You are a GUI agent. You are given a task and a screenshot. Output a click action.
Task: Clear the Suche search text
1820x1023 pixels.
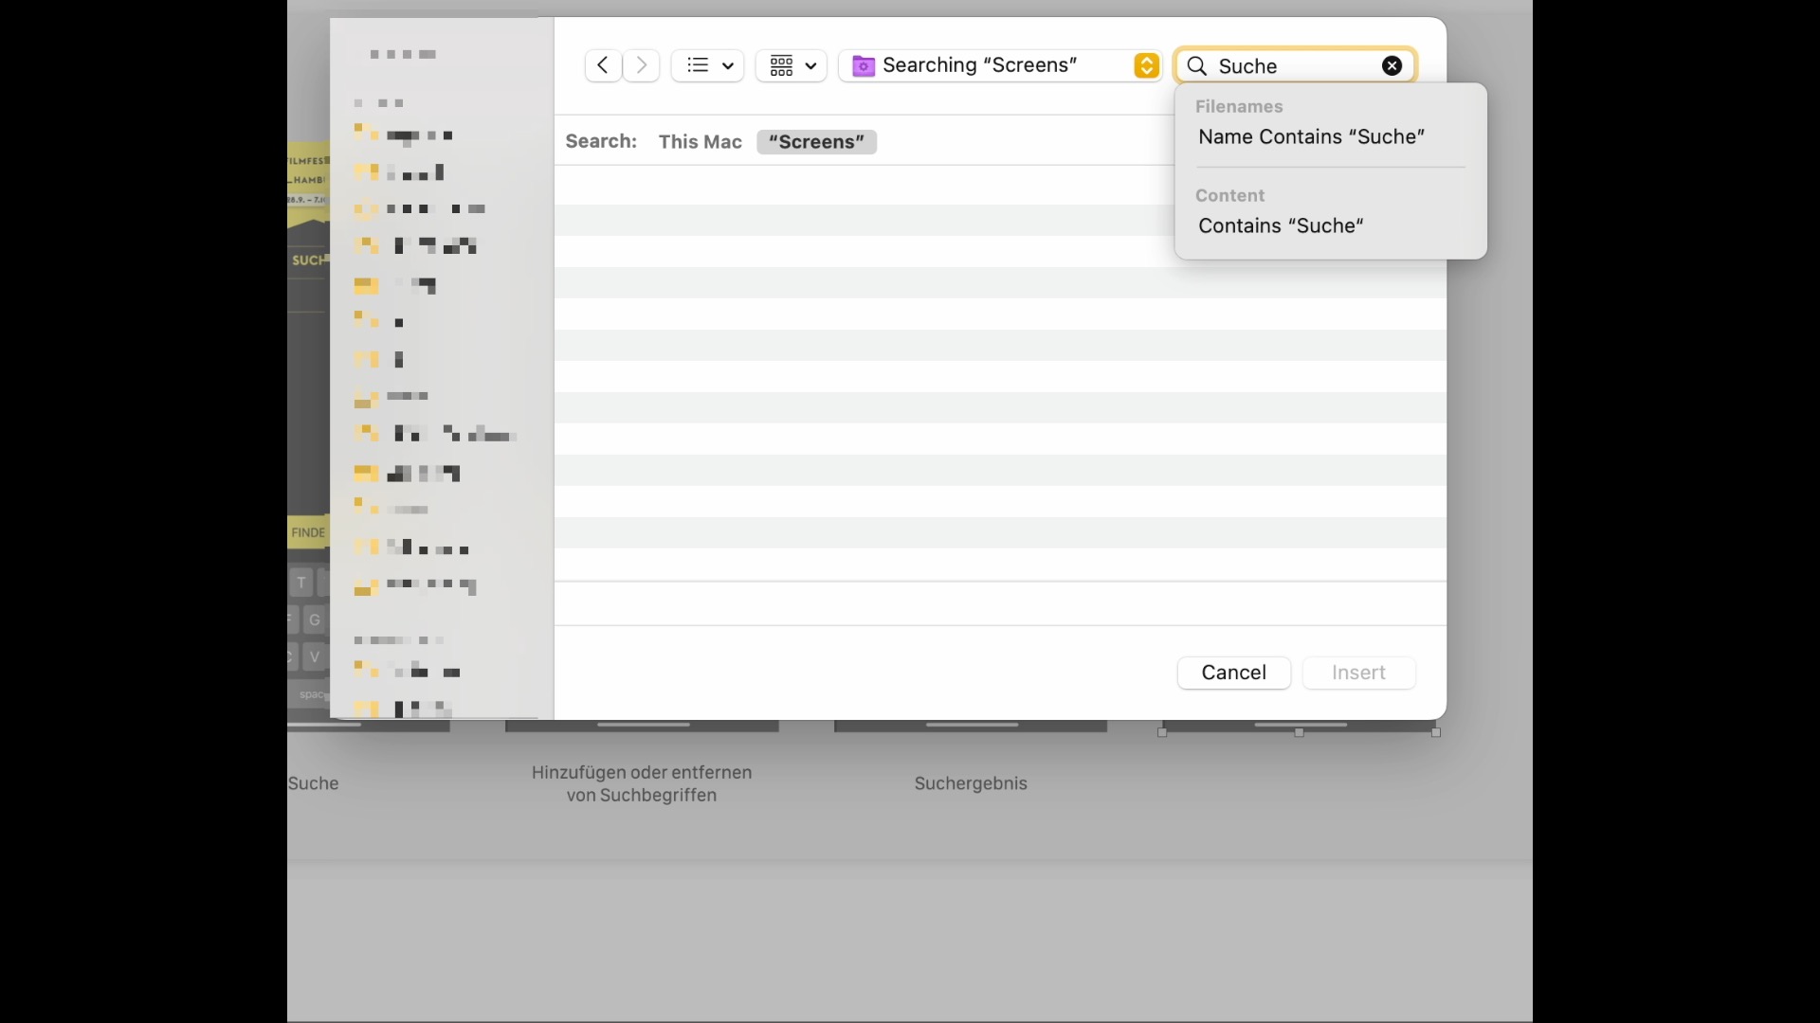click(x=1392, y=65)
